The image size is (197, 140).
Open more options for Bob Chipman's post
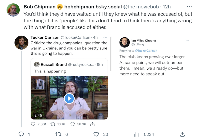189,6
